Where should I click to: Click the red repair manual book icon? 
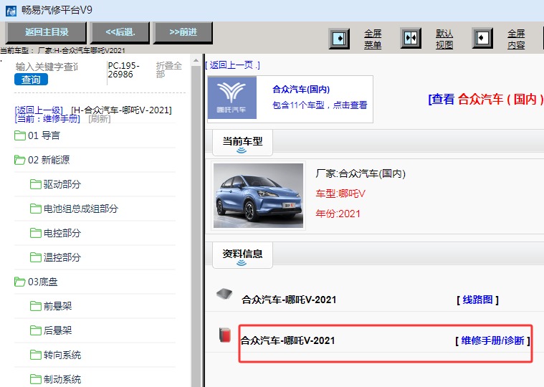point(225,335)
